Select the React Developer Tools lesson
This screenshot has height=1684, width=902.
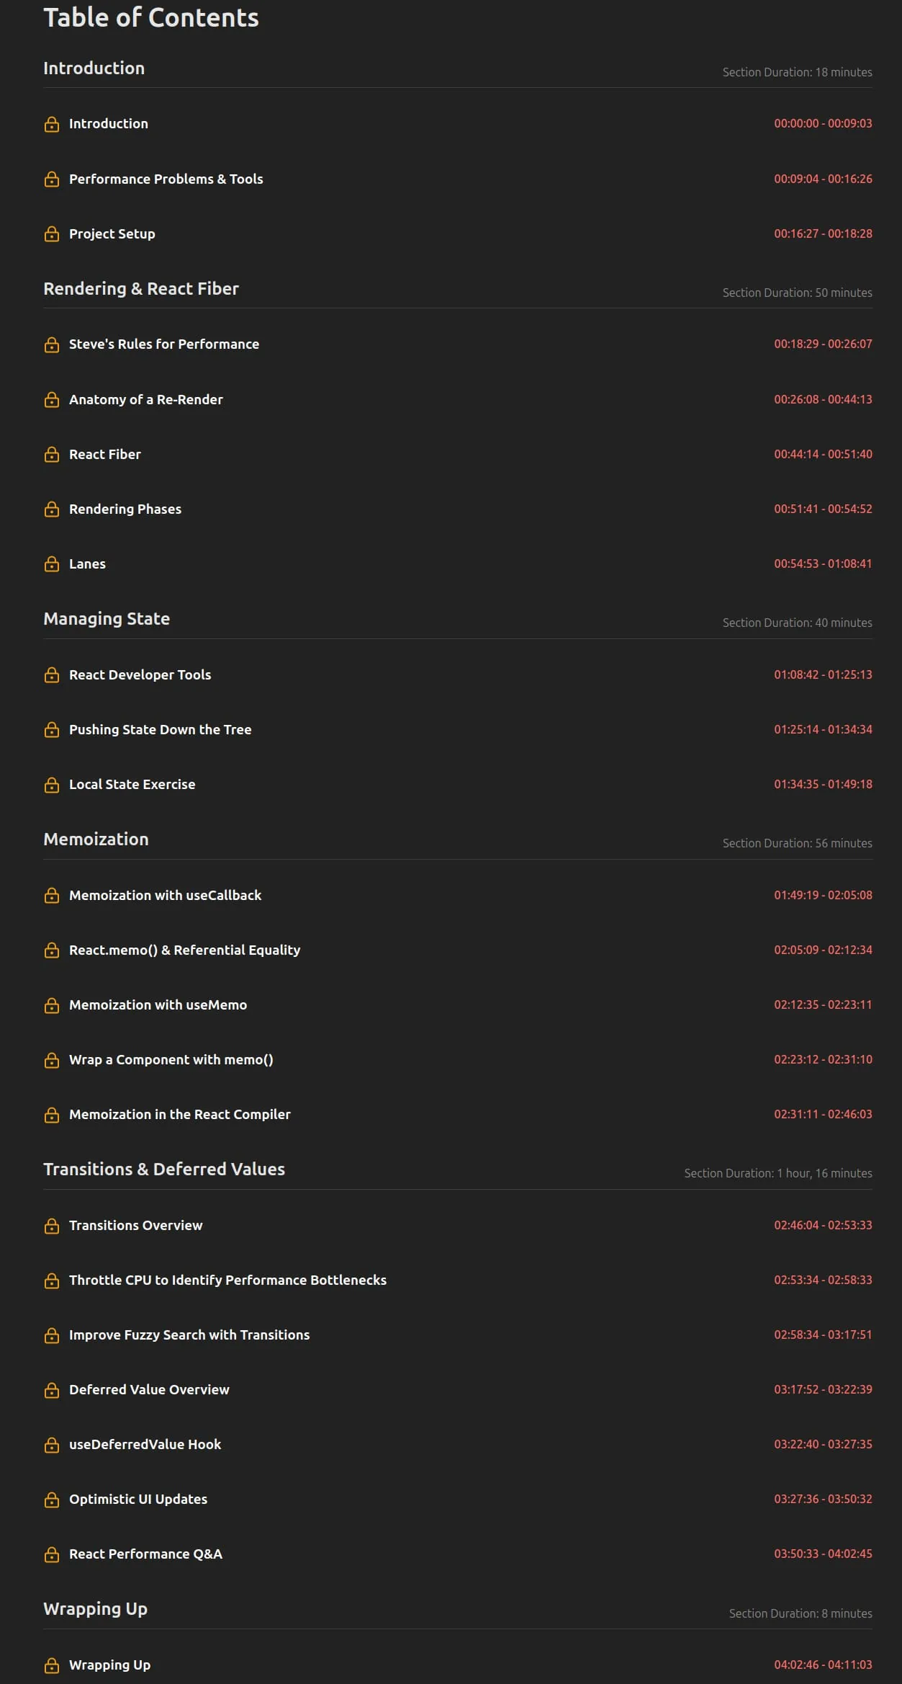pyautogui.click(x=140, y=674)
